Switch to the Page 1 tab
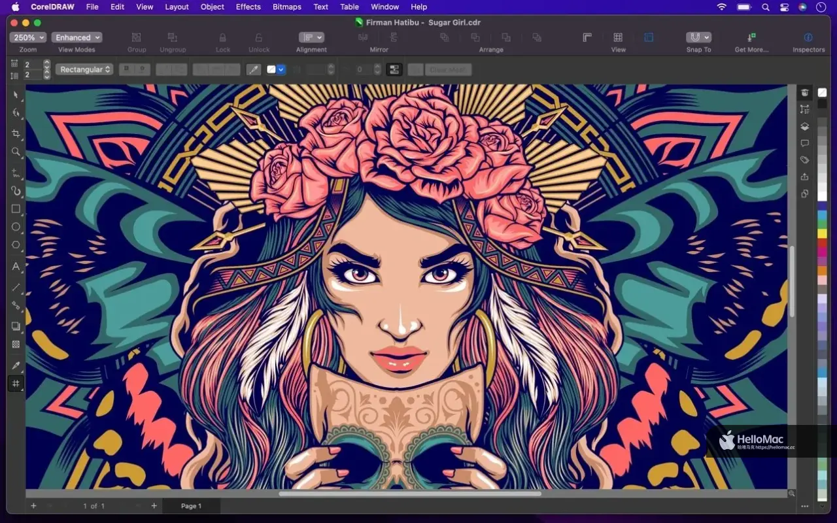This screenshot has width=837, height=523. [191, 506]
